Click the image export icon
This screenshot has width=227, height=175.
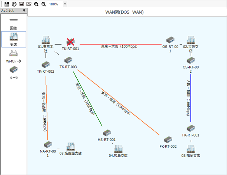[x=21, y=4]
